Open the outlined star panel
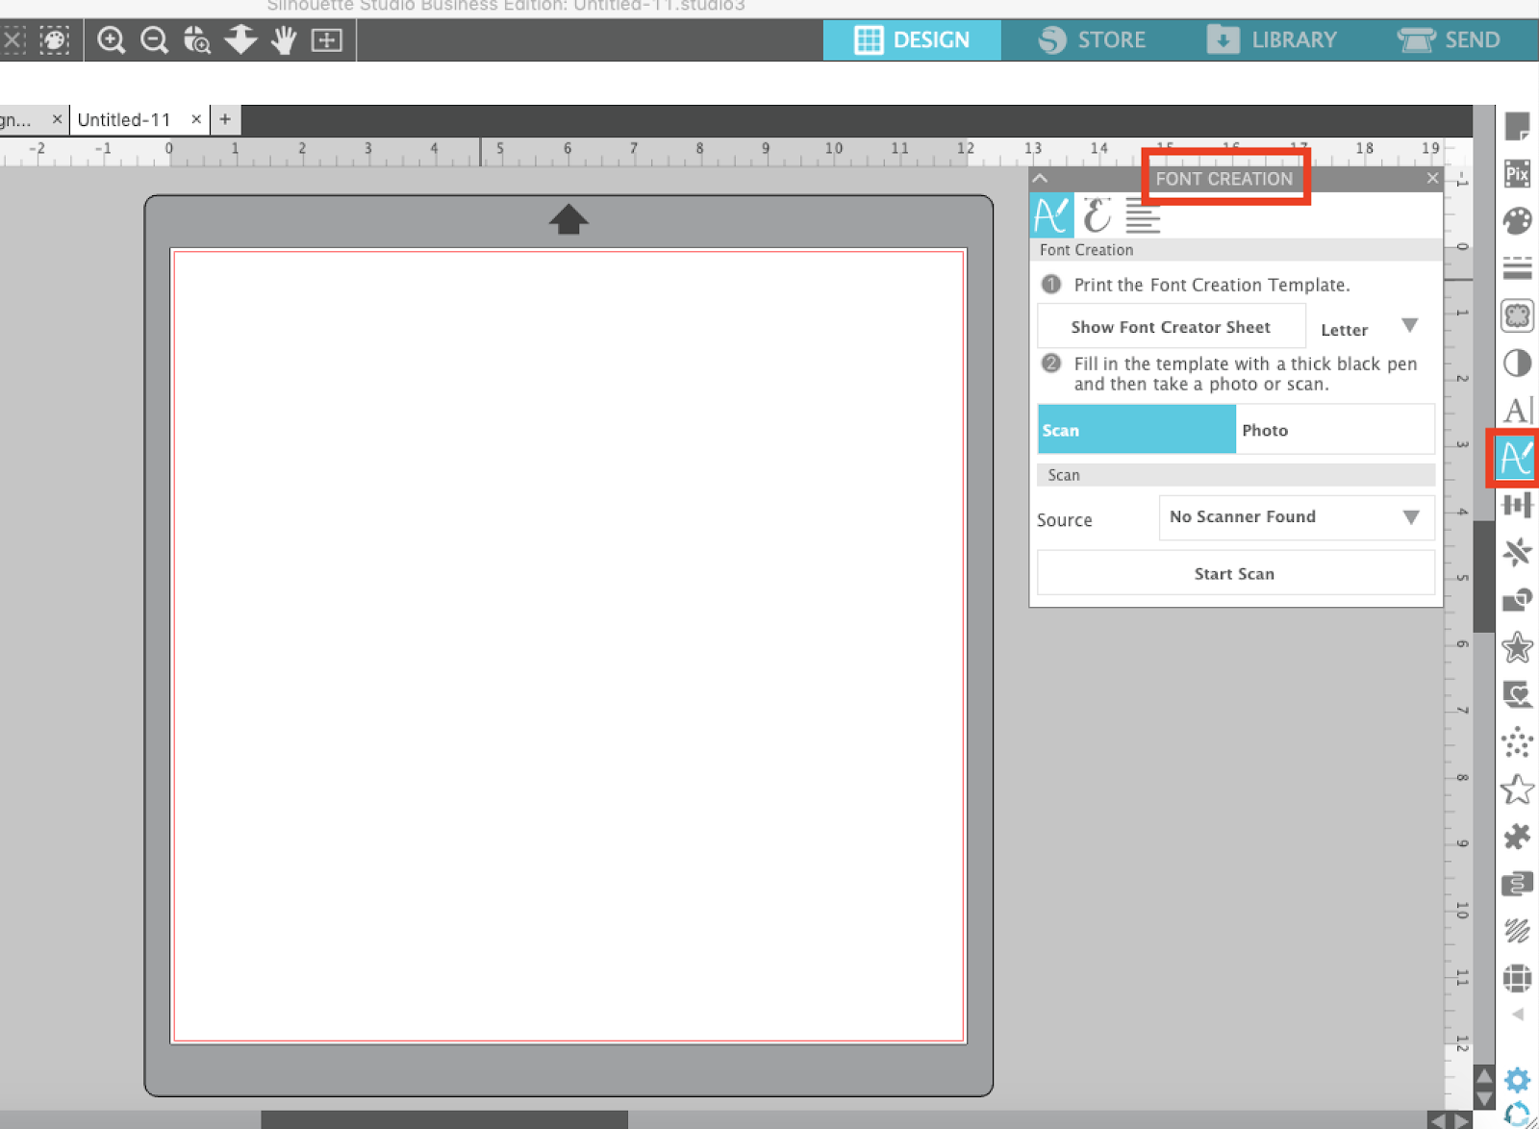This screenshot has height=1129, width=1539. 1517,790
